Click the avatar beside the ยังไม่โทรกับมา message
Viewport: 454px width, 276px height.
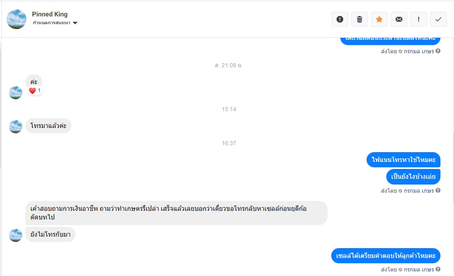click(16, 235)
